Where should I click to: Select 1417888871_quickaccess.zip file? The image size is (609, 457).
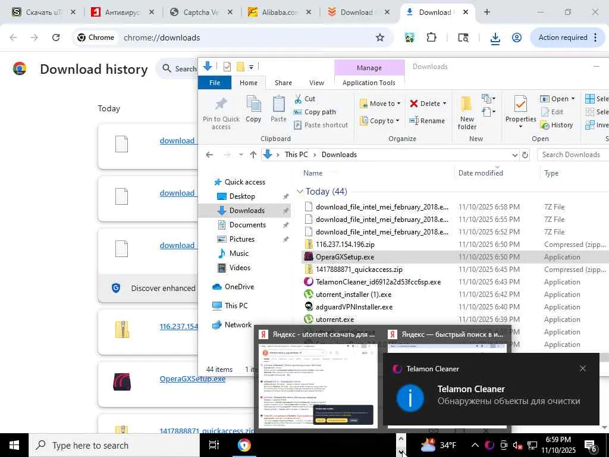click(x=359, y=270)
